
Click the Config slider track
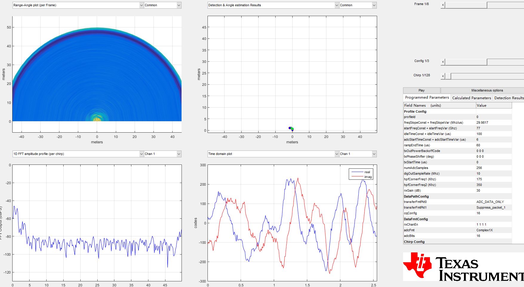point(505,62)
